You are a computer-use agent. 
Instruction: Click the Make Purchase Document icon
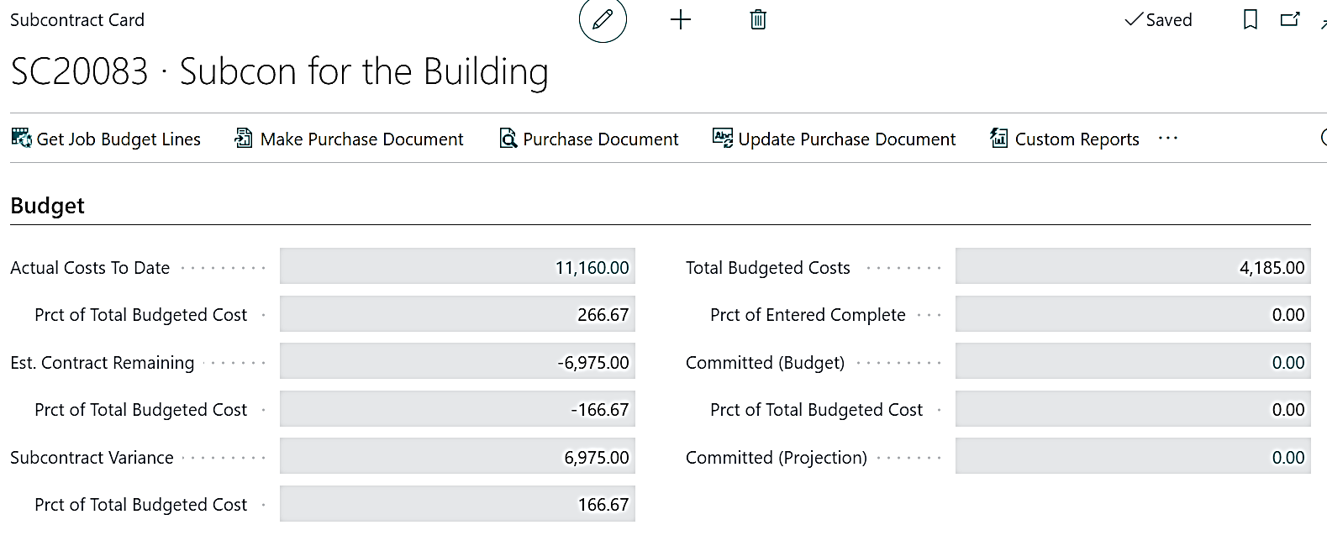point(244,139)
